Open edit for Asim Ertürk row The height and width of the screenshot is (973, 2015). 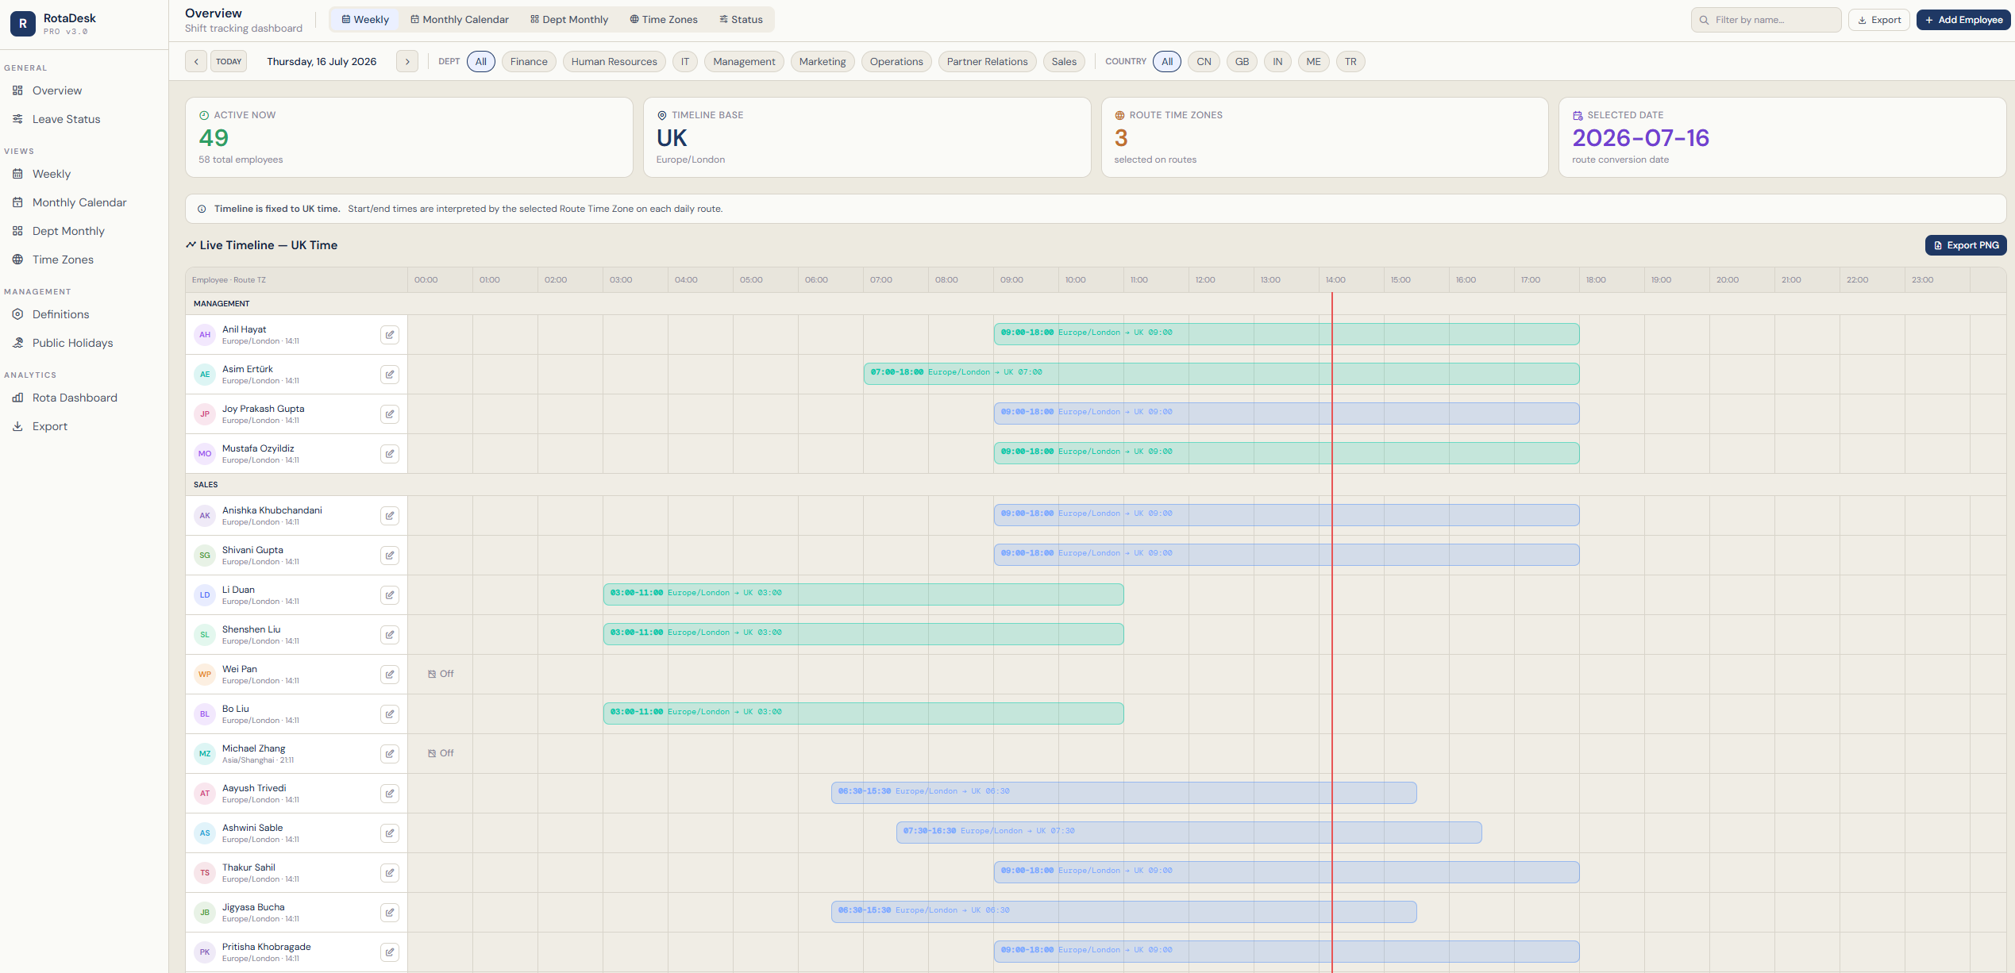pos(390,375)
